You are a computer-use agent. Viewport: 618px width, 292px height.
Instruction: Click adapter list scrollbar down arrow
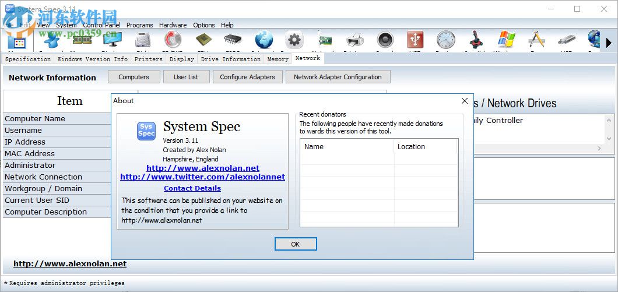(x=609, y=139)
